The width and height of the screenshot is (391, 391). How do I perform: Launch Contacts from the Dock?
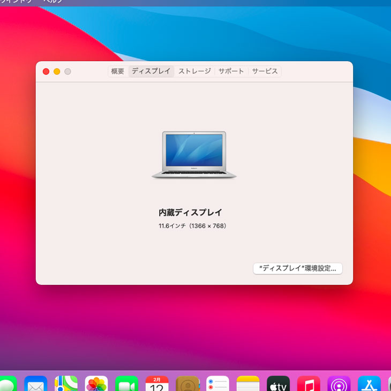(187, 385)
